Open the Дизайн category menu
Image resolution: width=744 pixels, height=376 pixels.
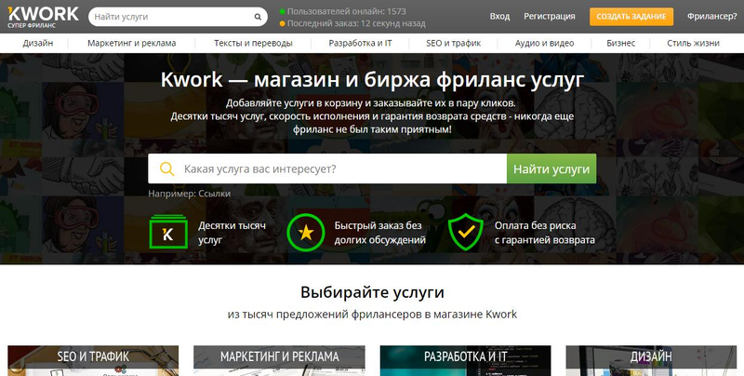pos(38,43)
